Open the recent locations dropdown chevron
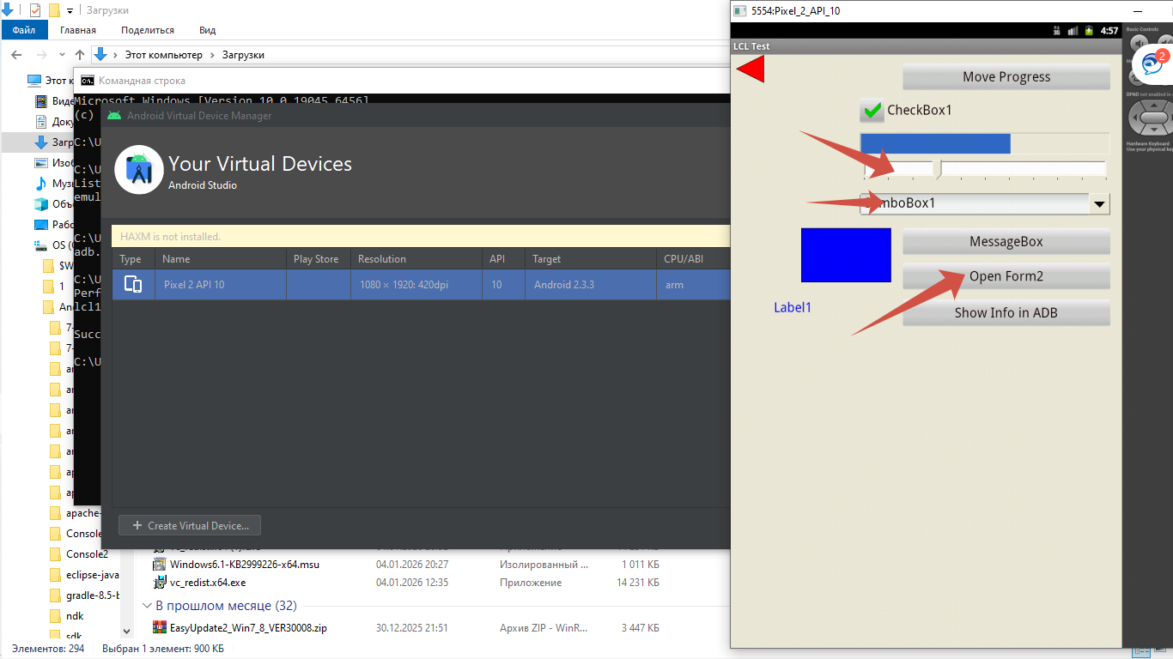The height and width of the screenshot is (659, 1173). (61, 55)
